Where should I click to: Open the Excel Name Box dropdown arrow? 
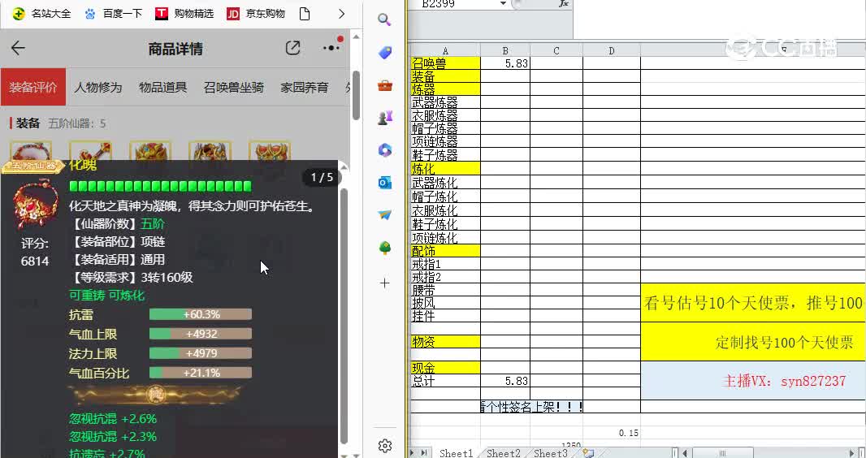coord(503,4)
